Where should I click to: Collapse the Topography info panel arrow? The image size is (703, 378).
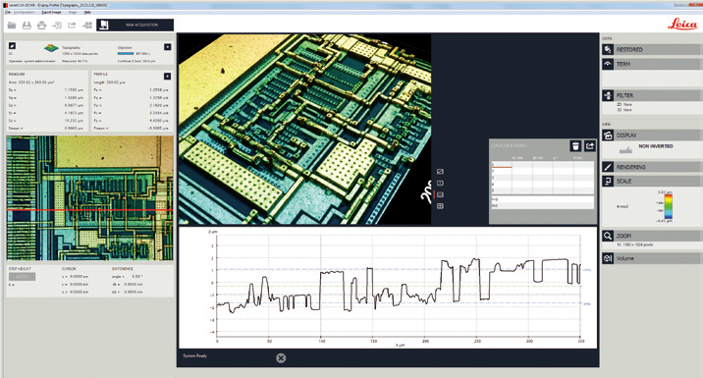point(167,46)
